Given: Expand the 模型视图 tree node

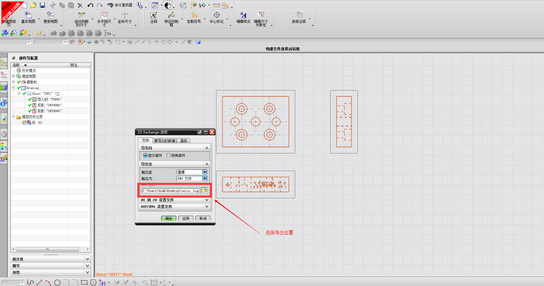Looking at the screenshot, I should click(x=13, y=76).
